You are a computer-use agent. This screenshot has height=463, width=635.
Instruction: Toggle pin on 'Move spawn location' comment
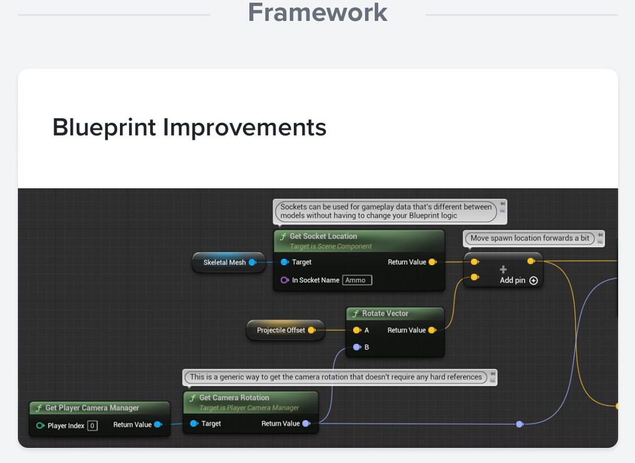point(600,235)
